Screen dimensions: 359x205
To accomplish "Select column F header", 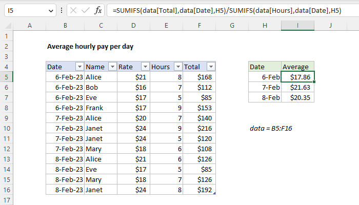I will click(199, 26).
